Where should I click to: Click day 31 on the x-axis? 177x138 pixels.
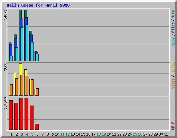166,134
